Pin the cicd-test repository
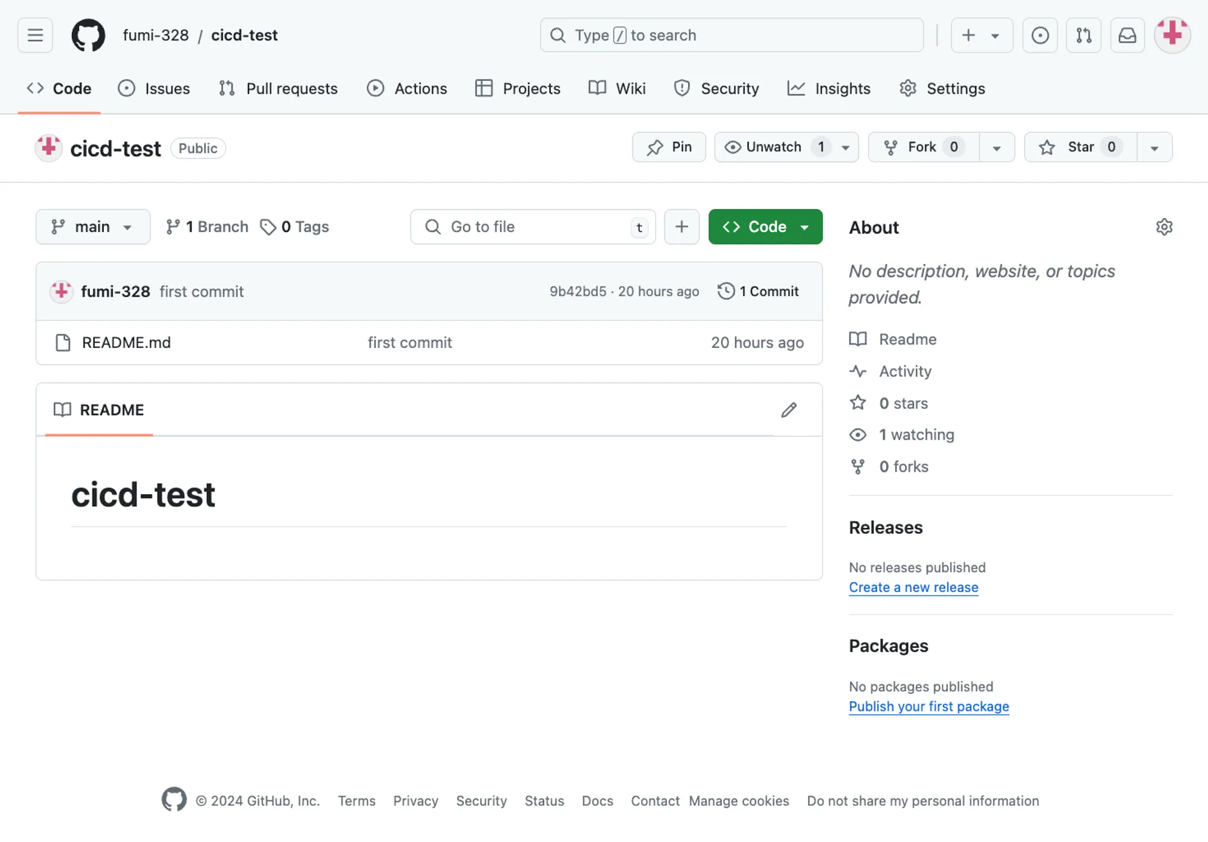This screenshot has height=842, width=1208. [x=669, y=147]
